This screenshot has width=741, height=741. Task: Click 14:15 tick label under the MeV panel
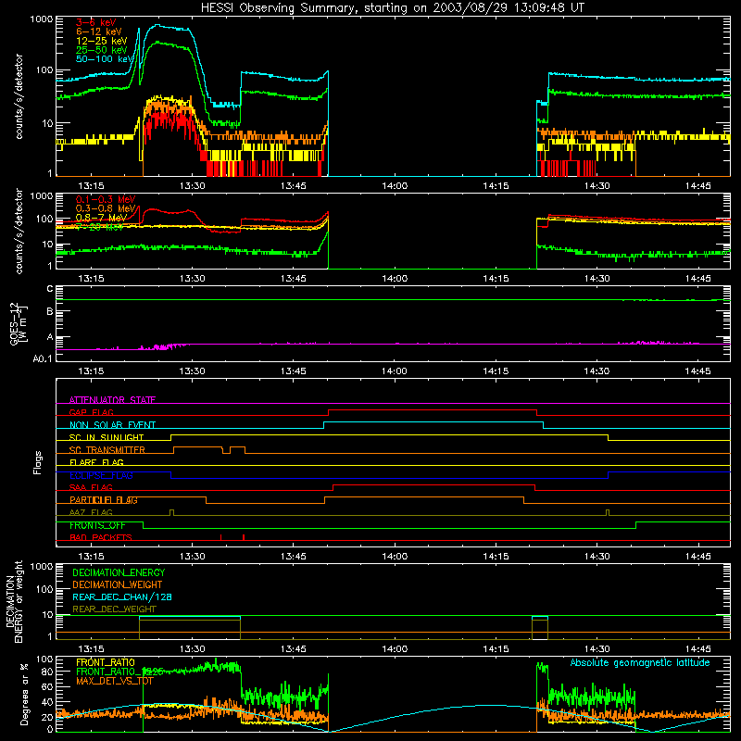click(496, 279)
